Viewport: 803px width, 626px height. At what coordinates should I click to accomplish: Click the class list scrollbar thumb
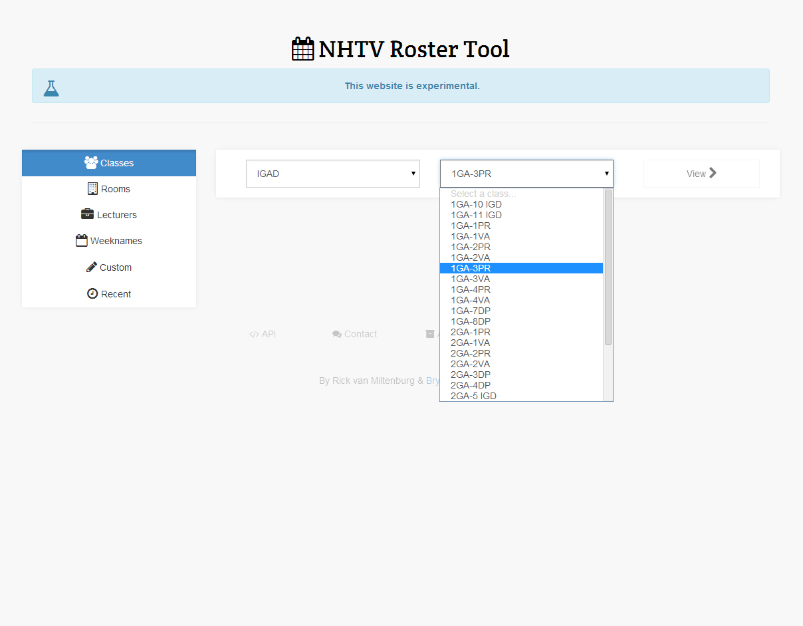coord(608,267)
